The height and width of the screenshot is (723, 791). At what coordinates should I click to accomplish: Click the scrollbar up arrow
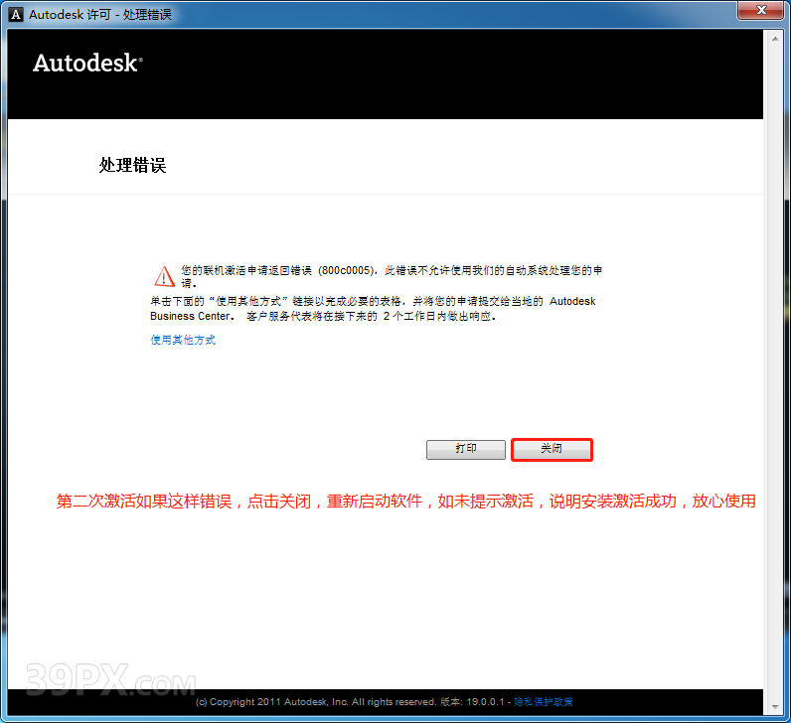click(x=775, y=39)
